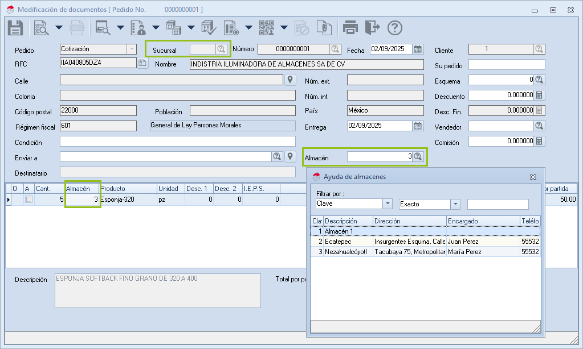Image resolution: width=583 pixels, height=349 pixels.
Task: Click the map pin icon beside Calle
Action: tap(290, 80)
